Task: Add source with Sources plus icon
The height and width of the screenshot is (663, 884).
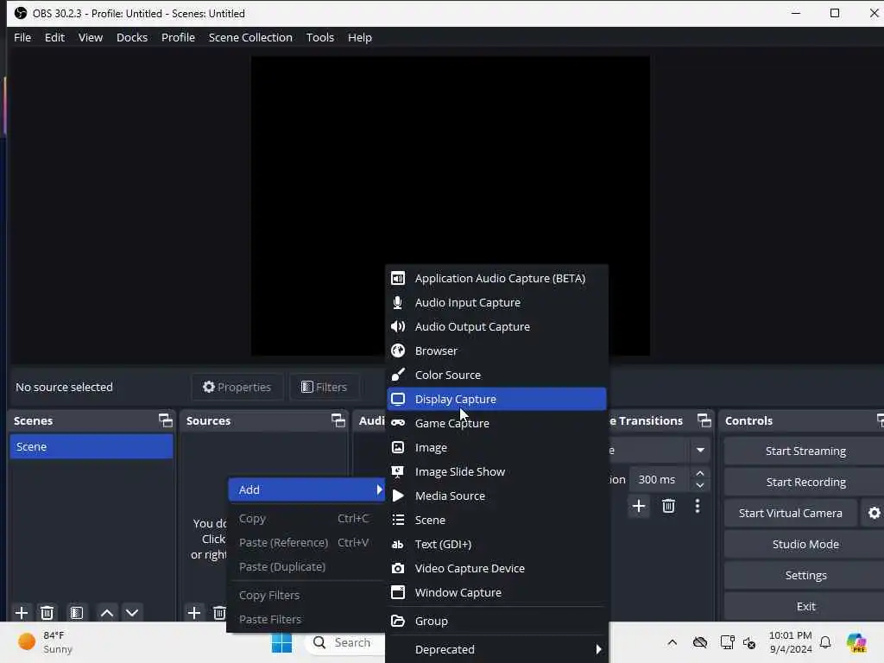Action: pos(194,612)
